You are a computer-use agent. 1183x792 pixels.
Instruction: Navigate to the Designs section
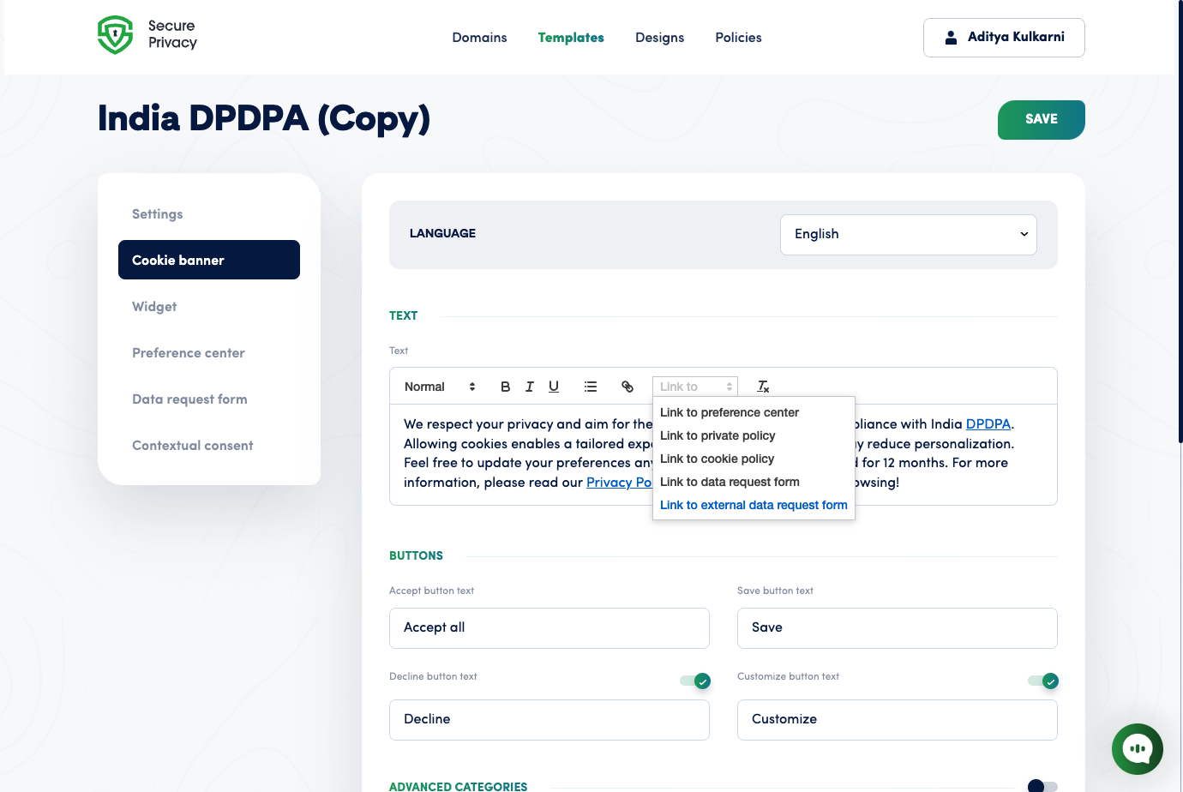click(659, 38)
